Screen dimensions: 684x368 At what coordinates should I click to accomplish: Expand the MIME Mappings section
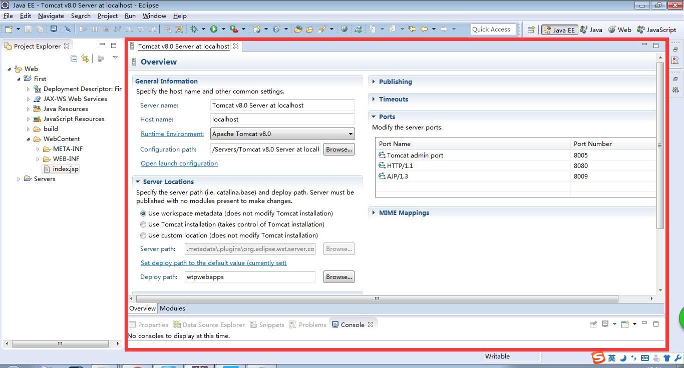(374, 212)
